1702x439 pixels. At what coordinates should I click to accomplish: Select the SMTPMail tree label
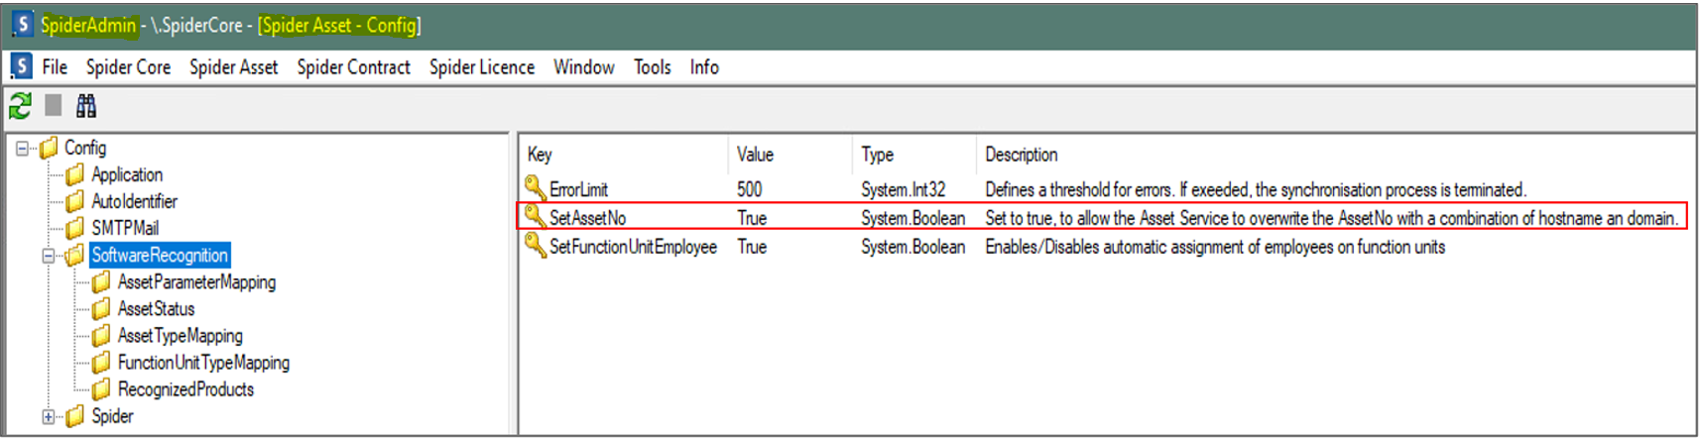pos(125,228)
